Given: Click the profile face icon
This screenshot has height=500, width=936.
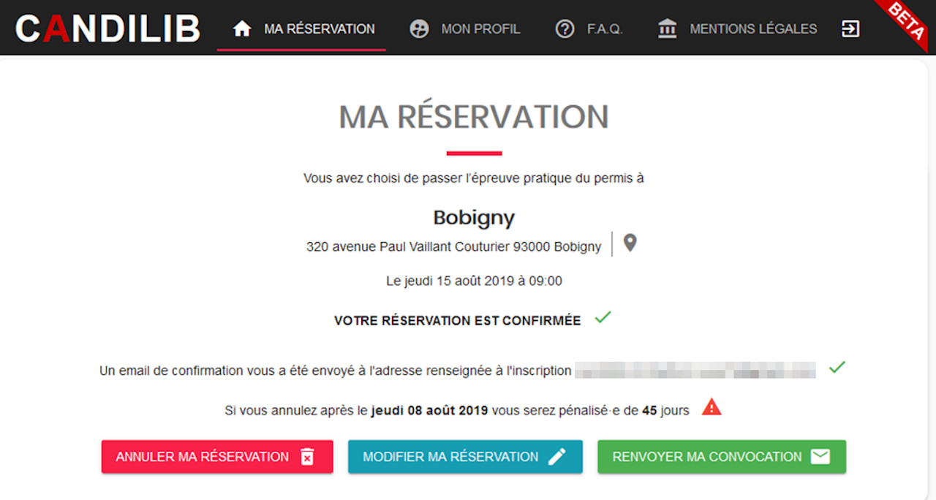Looking at the screenshot, I should [x=419, y=29].
